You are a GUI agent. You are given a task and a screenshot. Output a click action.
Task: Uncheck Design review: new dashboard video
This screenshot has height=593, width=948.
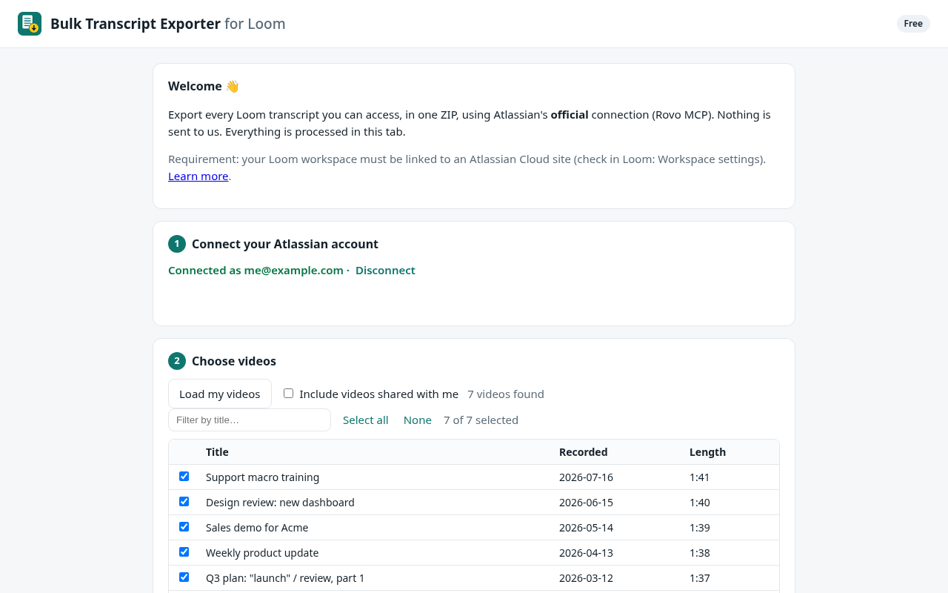point(184,502)
